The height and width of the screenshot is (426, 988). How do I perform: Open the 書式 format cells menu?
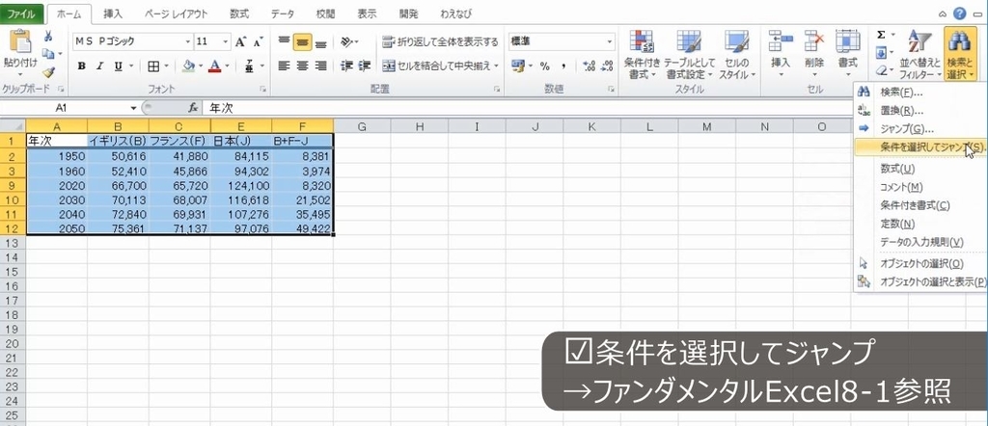[x=847, y=55]
